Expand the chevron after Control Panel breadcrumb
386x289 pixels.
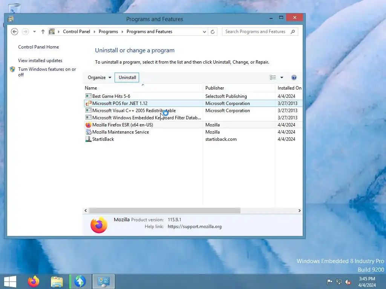click(x=94, y=32)
